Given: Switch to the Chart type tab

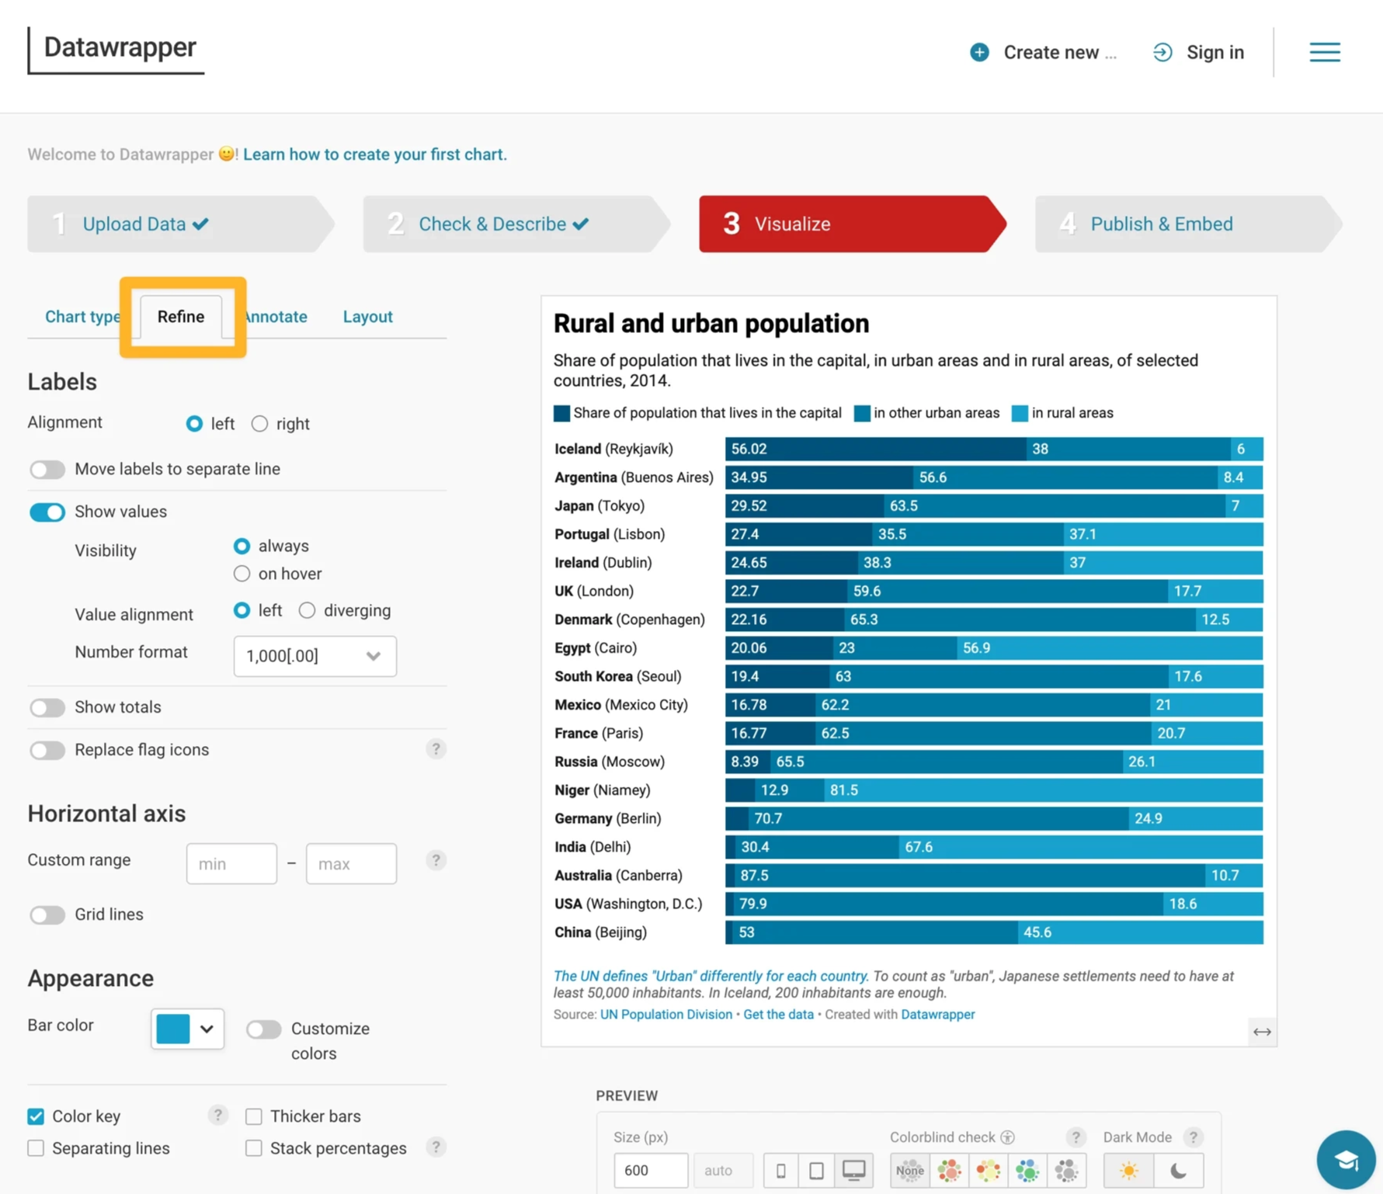Looking at the screenshot, I should (x=82, y=317).
